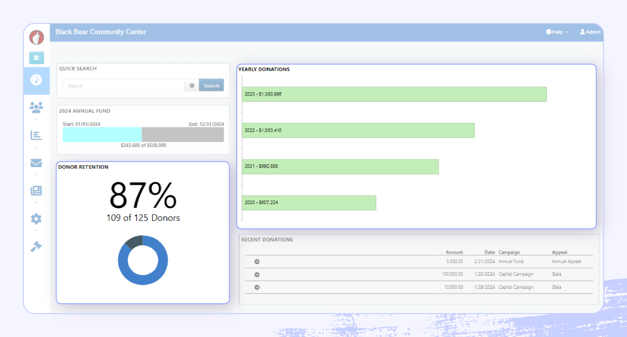
Task: Open the newspaper icon in sidebar
Action: (36, 190)
